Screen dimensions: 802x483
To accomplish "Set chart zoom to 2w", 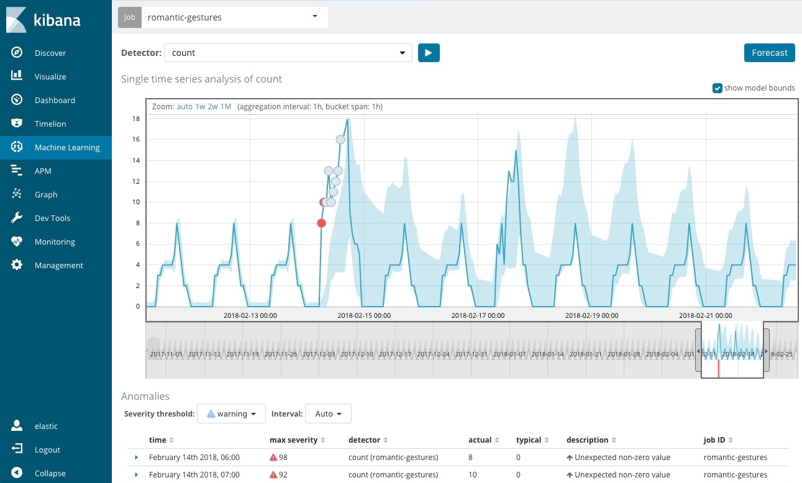I will tap(212, 107).
